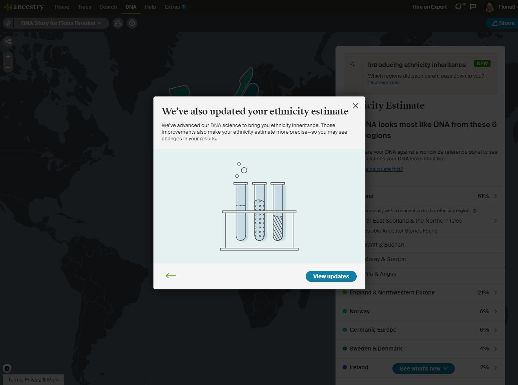Viewport: 518px width, 385px height.
Task: Expand North East Scotland & Northern Isles row
Action: click(x=420, y=221)
